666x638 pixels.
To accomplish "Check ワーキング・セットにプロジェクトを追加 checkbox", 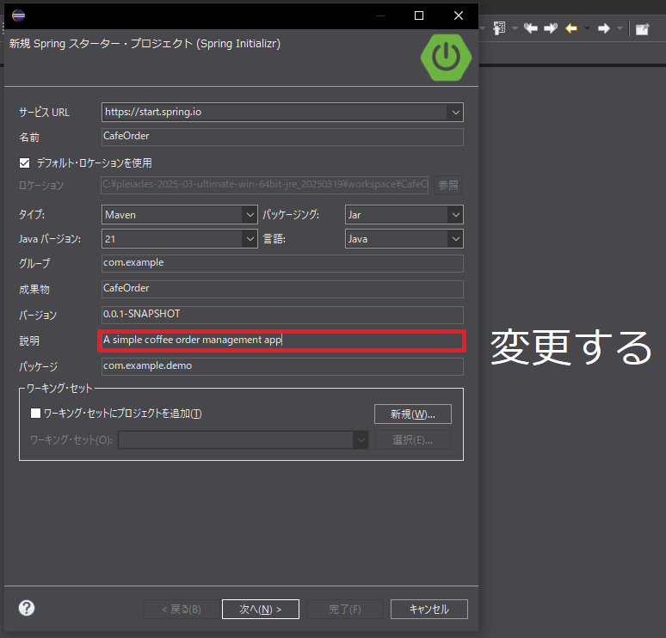I will (x=35, y=413).
